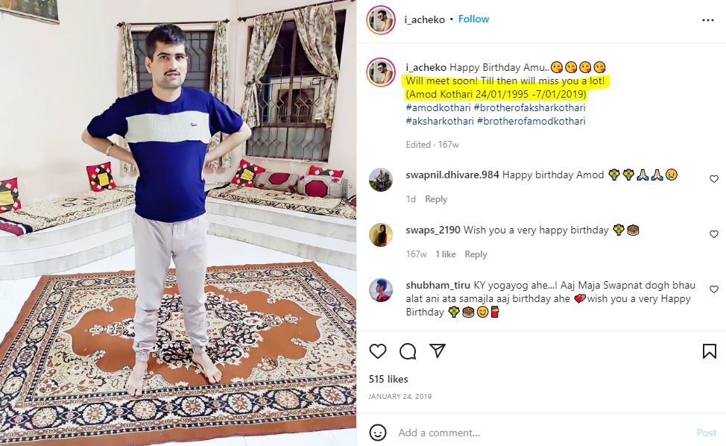This screenshot has height=446, width=726.
Task: Open emoji picker smiley icon
Action: [x=378, y=433]
